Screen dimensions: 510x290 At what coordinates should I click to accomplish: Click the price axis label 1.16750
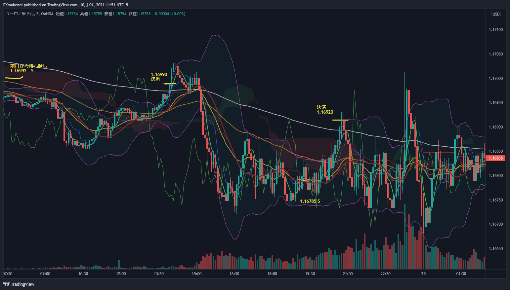(496, 200)
